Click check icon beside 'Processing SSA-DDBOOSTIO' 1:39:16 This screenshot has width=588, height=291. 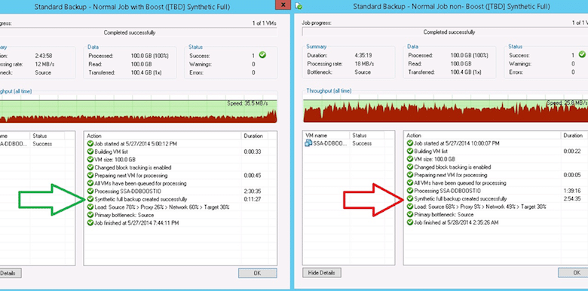pos(410,191)
